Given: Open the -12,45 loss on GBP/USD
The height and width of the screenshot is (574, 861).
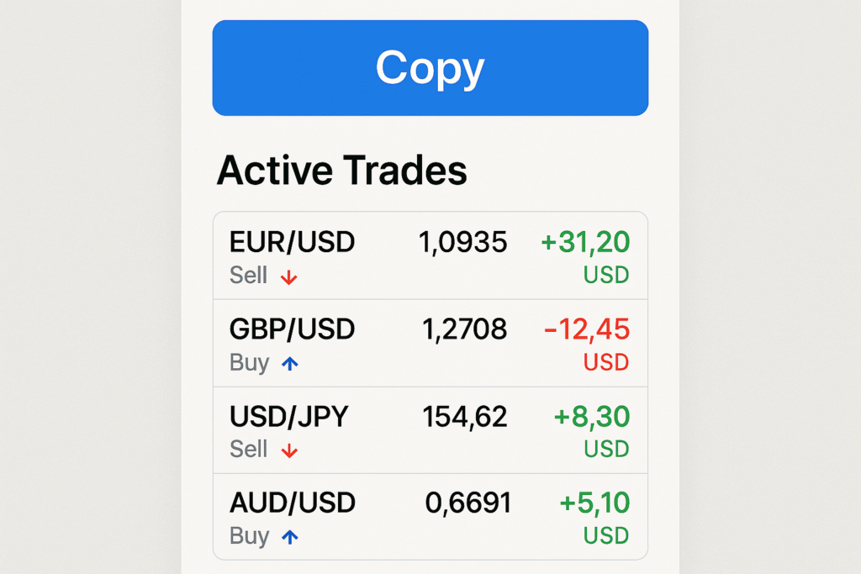Looking at the screenshot, I should click(587, 329).
